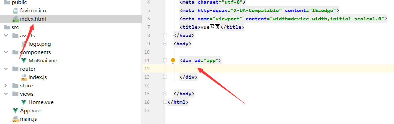Image resolution: width=394 pixels, height=124 pixels.
Task: Select the logo.png image icon
Action: pos(24,44)
